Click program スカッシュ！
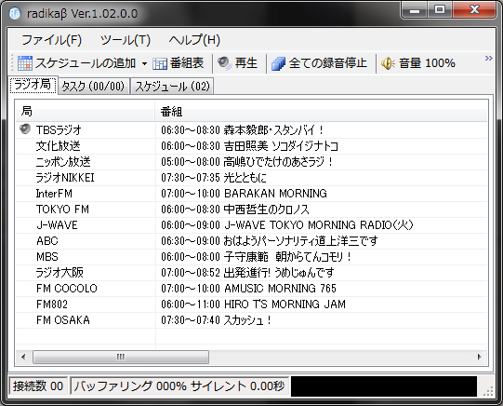Screen dimensions: 503x406 pyautogui.click(x=247, y=320)
